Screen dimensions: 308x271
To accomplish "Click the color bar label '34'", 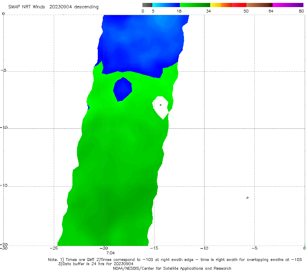I will [209, 11].
